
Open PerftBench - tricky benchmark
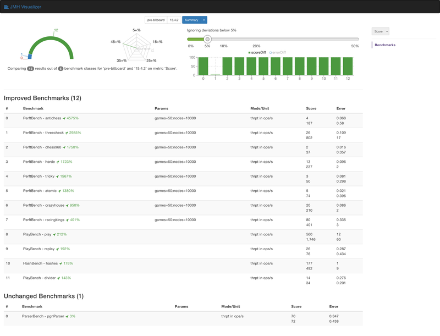point(38,177)
